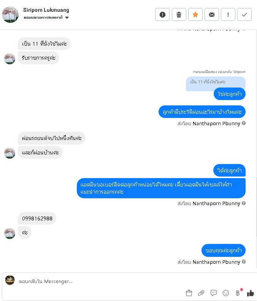The image size is (257, 301).
Task: Attach a file with the paperclip icon
Action: [201, 293]
